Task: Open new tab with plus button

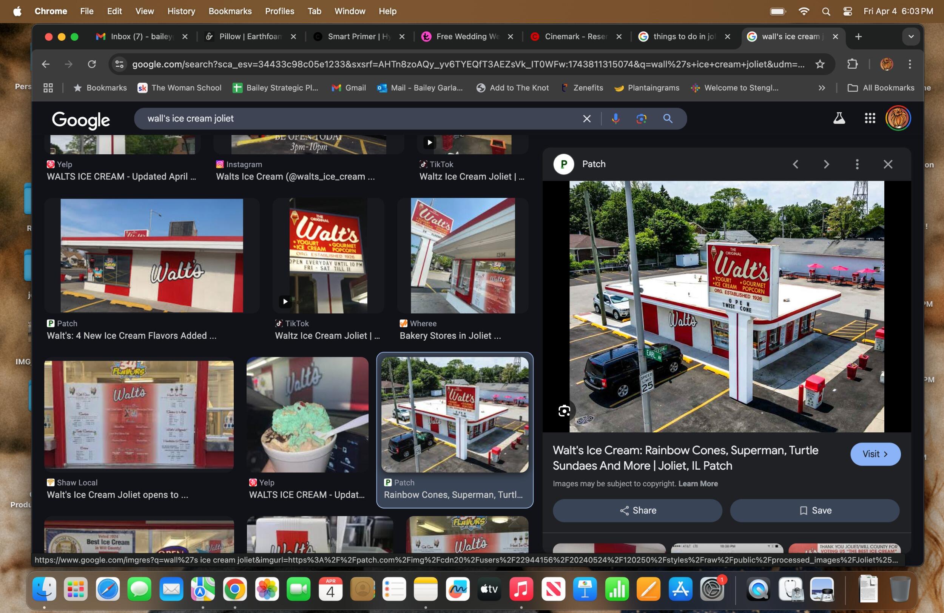Action: coord(858,37)
